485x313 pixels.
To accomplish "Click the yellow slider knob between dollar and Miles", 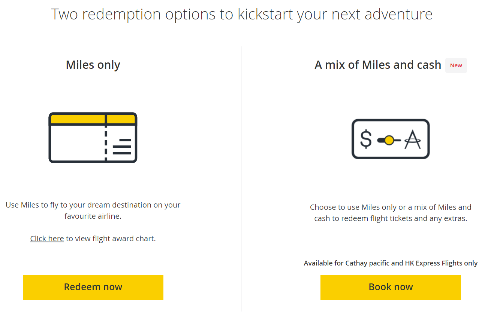I will coord(389,140).
